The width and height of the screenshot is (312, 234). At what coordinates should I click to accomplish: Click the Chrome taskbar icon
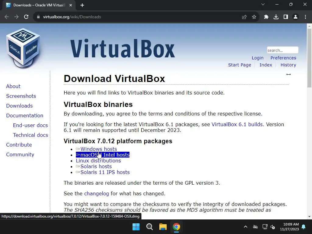pyautogui.click(x=176, y=227)
